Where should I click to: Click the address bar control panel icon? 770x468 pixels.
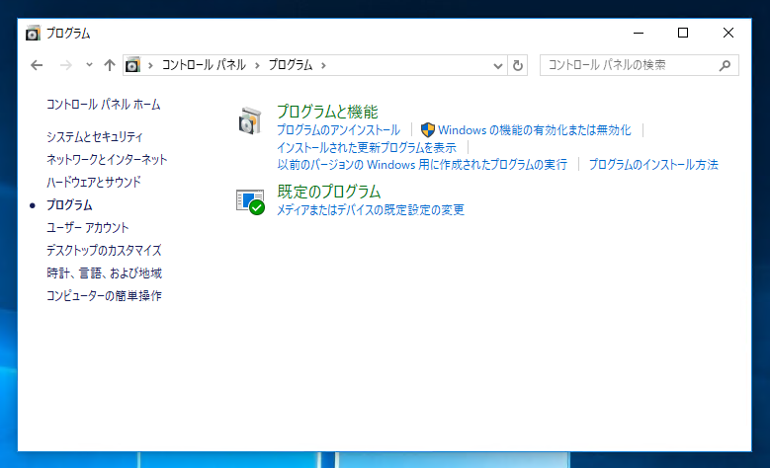pyautogui.click(x=132, y=65)
